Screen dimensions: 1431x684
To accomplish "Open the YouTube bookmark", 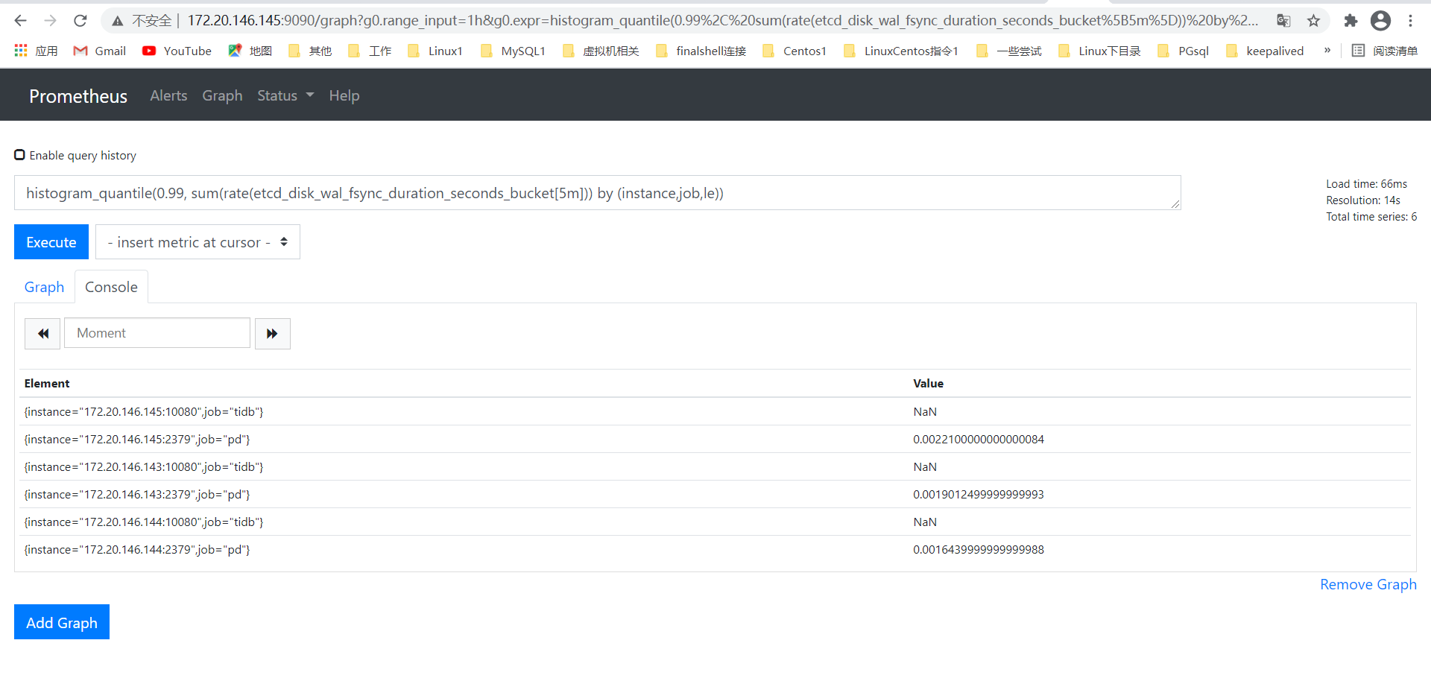I will pos(177,51).
